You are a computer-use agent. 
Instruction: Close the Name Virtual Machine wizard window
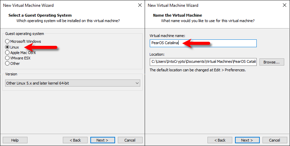(285, 5)
